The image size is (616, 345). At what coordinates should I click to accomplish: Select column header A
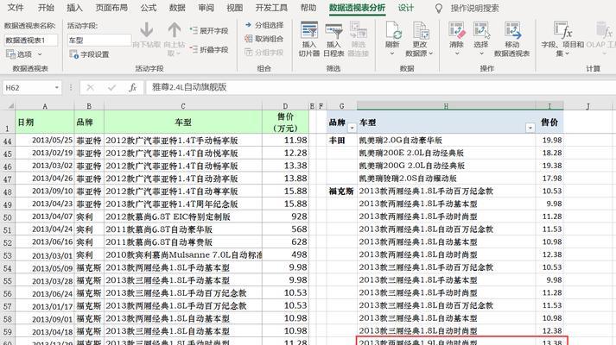click(45, 106)
